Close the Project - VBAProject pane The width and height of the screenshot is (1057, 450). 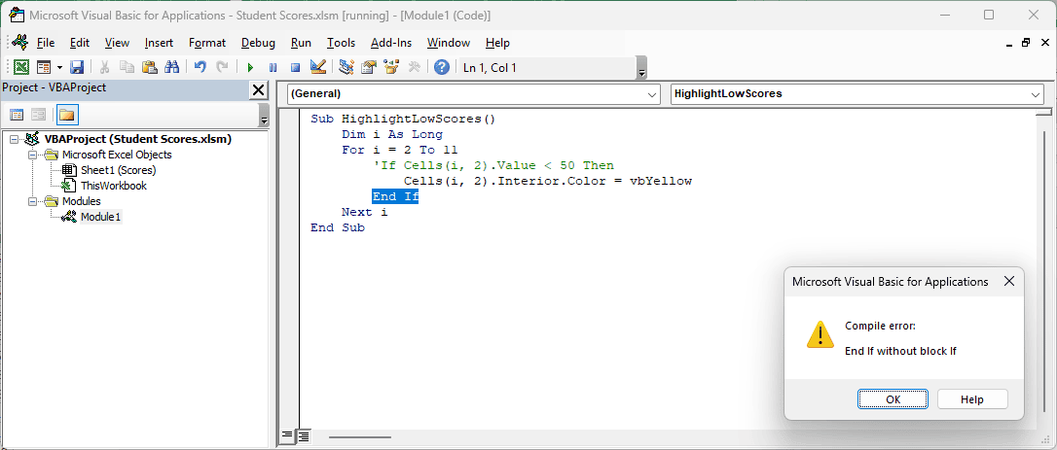point(258,89)
